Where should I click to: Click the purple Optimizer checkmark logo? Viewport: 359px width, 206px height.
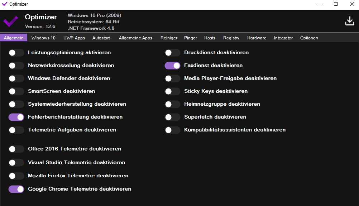coord(11,21)
